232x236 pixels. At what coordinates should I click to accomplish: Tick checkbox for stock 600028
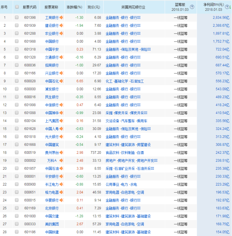point(17,81)
